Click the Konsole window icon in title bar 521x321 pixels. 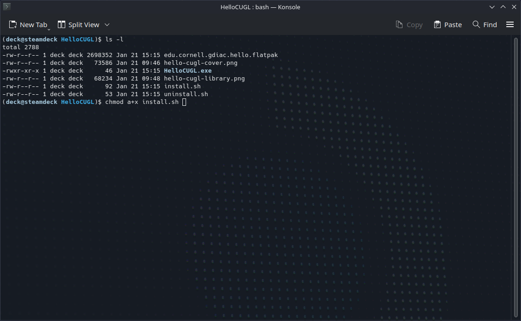7,7
